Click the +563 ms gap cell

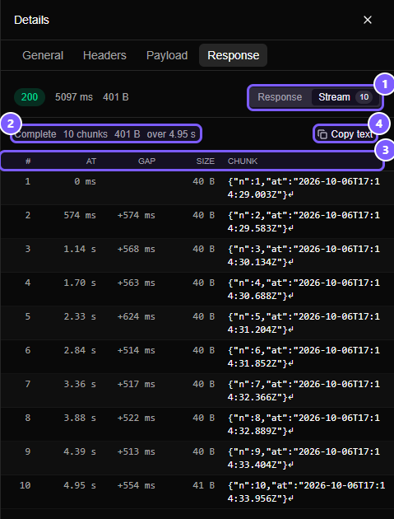click(137, 283)
